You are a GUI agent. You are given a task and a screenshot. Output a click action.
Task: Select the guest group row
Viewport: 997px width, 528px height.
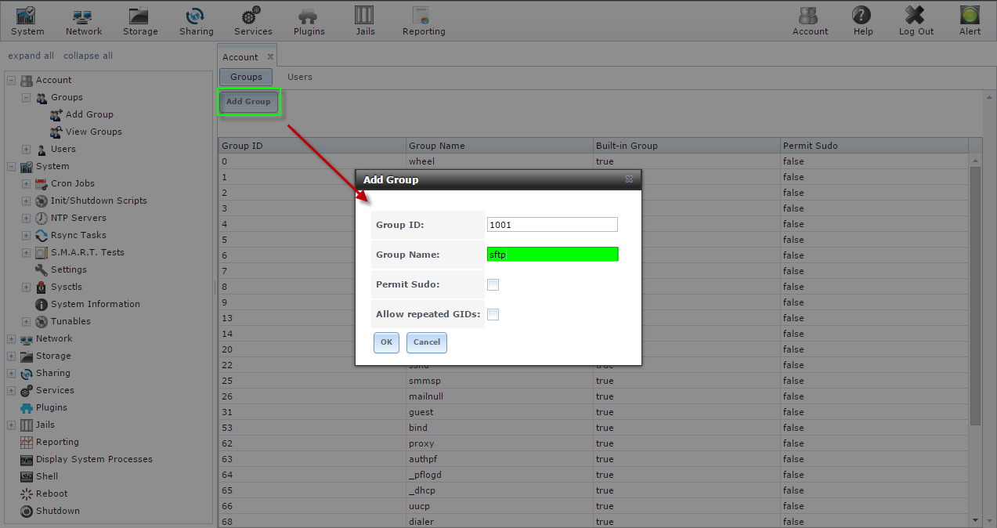(x=593, y=412)
